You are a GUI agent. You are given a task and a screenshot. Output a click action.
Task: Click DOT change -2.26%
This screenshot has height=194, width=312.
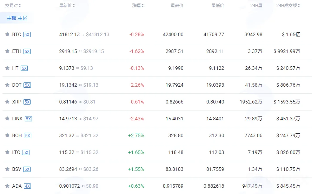(137, 85)
